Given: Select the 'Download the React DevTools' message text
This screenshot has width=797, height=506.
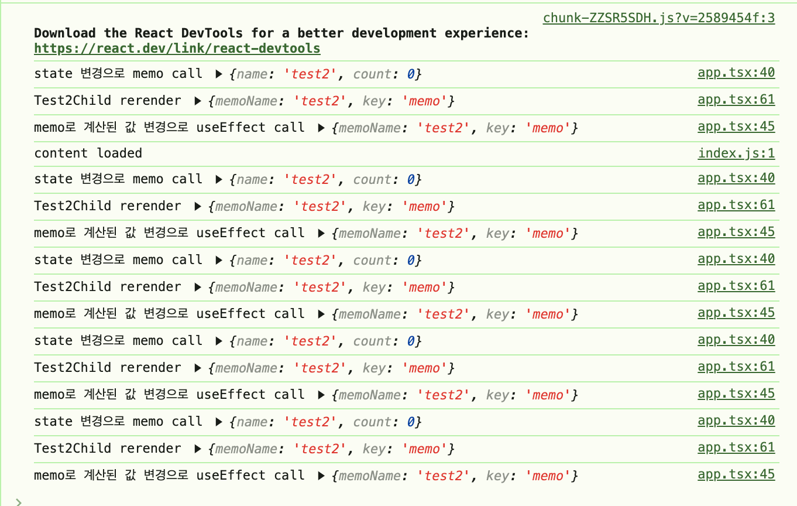Looking at the screenshot, I should pos(281,33).
